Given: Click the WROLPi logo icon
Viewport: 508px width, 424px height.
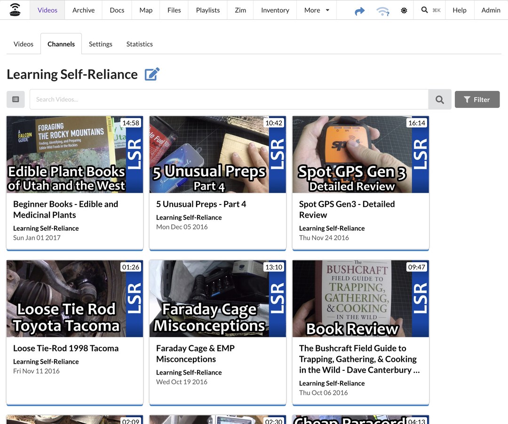Looking at the screenshot, I should 15,10.
